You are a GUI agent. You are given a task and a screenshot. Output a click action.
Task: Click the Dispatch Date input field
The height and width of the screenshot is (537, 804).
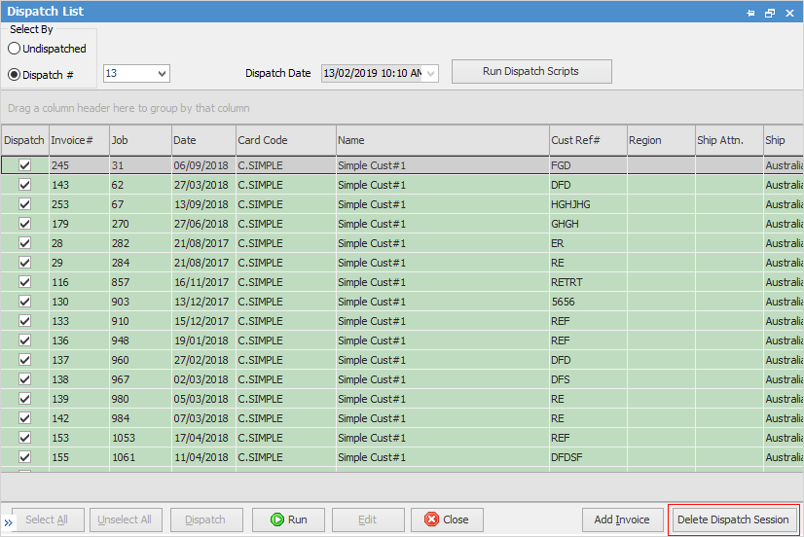(372, 74)
